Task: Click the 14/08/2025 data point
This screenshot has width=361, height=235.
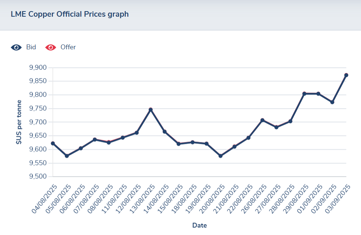Action: point(165,132)
